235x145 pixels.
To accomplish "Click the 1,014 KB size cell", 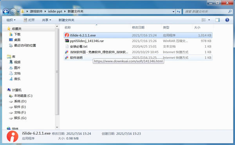I will (x=204, y=36).
